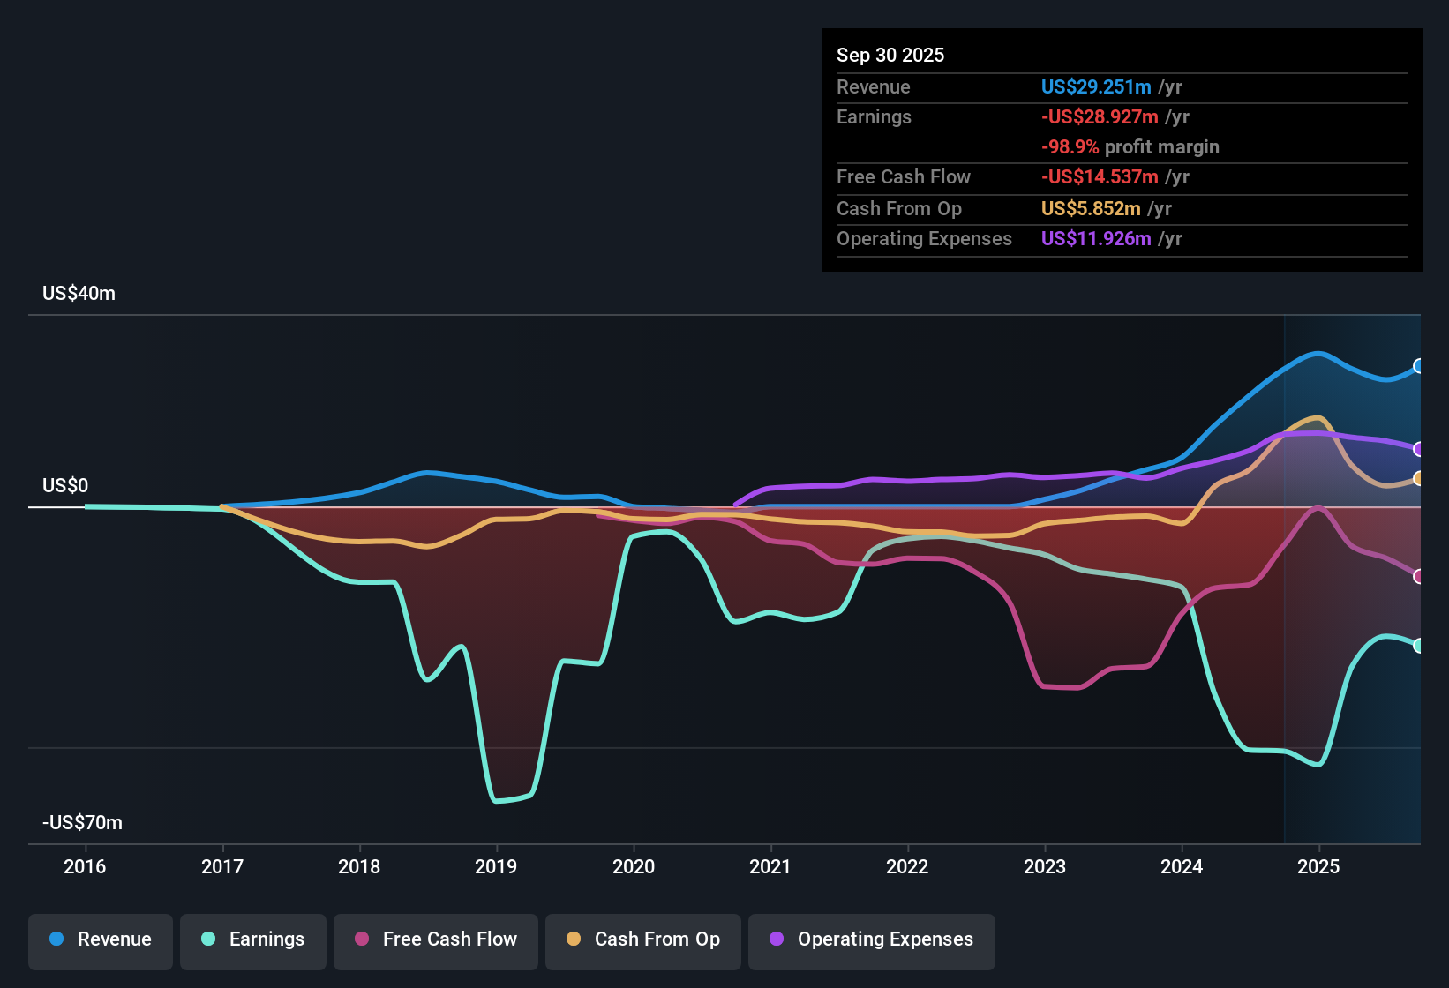Viewport: 1449px width, 988px height.
Task: Click the US$29.251m Revenue value
Action: (x=1095, y=86)
